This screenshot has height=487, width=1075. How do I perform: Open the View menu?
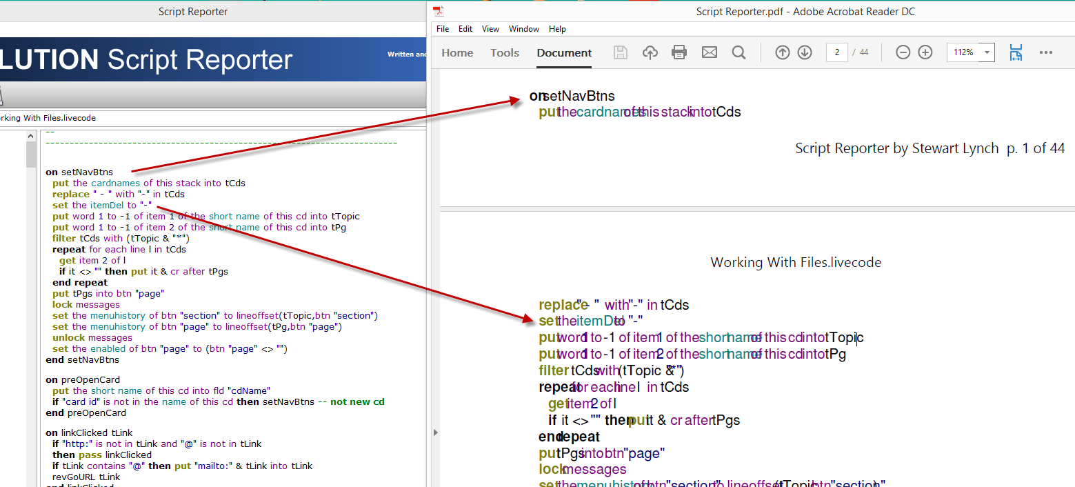(x=490, y=29)
